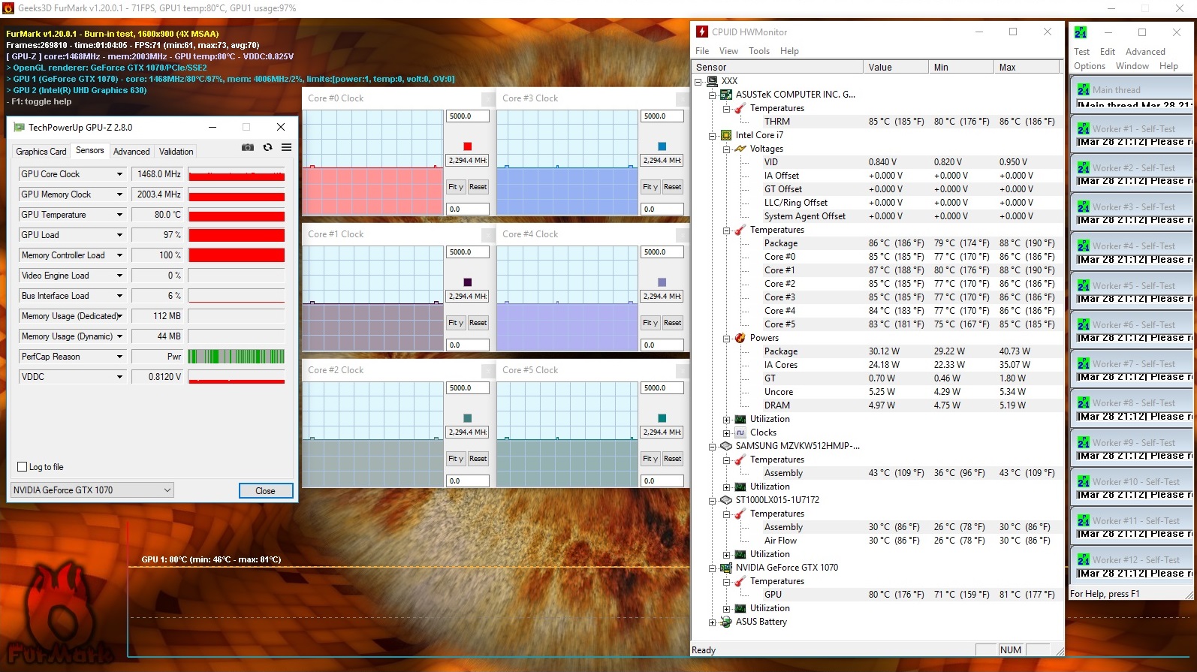
Task: Open the View menu in HWMonitor
Action: 728,51
